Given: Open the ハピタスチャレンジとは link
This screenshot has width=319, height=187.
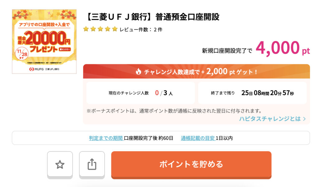Looking at the screenshot, I should (x=270, y=119).
